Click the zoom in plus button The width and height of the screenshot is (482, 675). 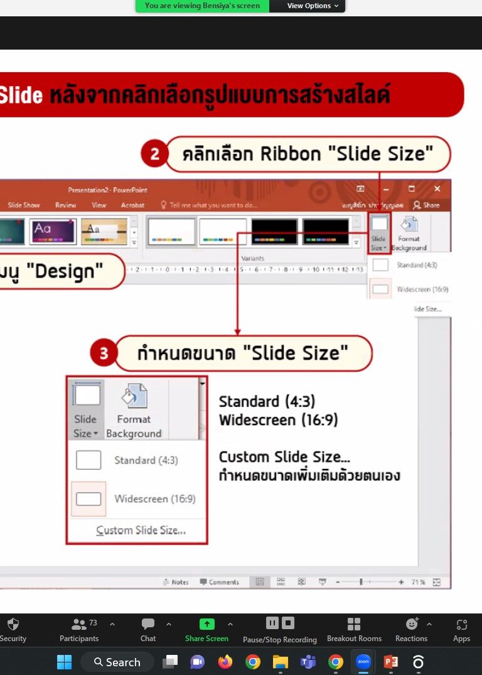[x=401, y=582]
